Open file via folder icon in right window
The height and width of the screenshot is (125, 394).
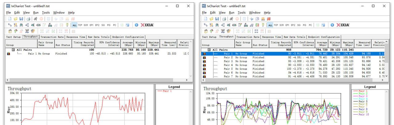point(212,19)
